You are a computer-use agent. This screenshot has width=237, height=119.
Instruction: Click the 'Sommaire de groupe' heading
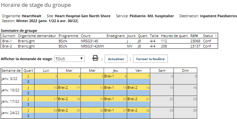point(19,31)
